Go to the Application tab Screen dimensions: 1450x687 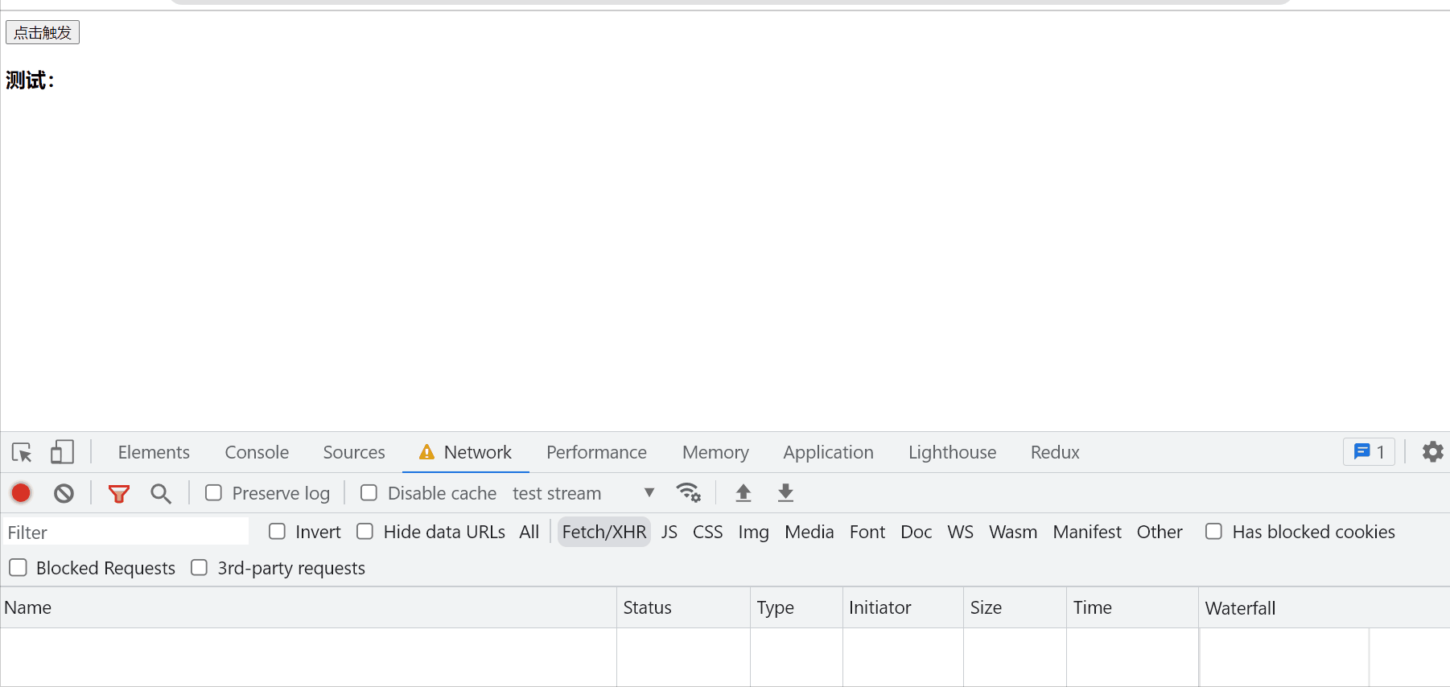[x=828, y=452]
